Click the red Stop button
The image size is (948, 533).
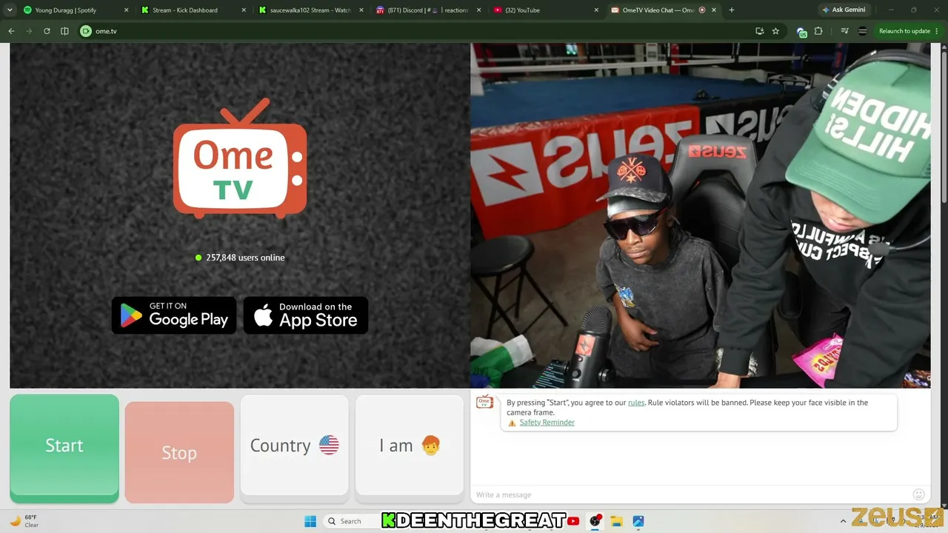(179, 452)
